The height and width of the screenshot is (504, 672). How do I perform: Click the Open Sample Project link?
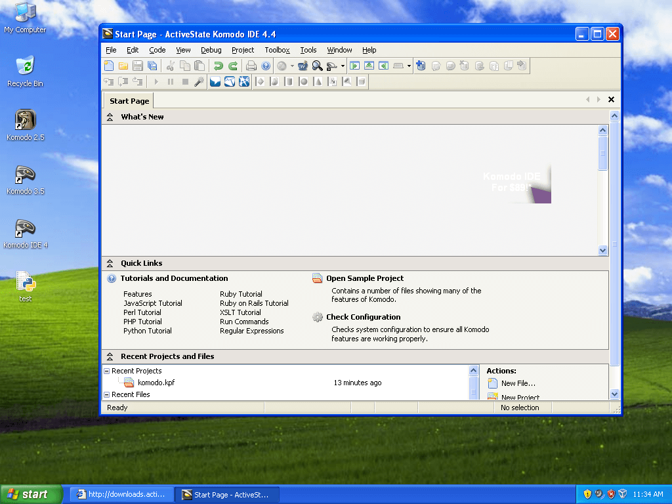click(365, 278)
